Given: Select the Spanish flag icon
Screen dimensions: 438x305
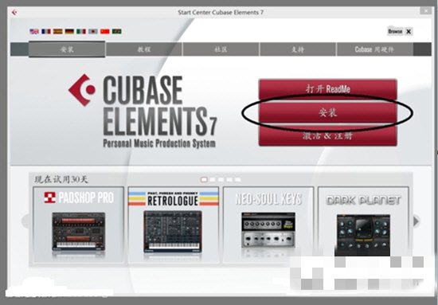Looking at the screenshot, I should (x=58, y=32).
